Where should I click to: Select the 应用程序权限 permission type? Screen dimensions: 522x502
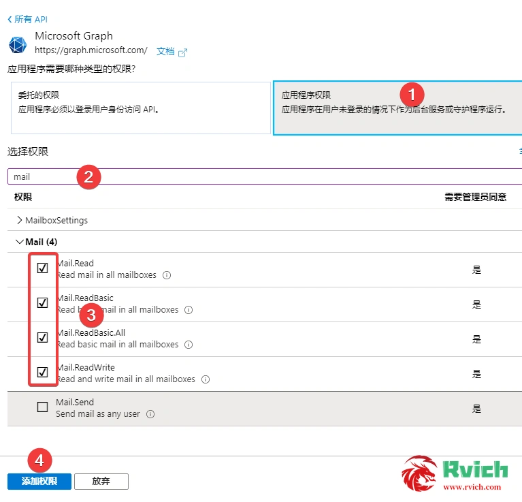click(x=397, y=108)
